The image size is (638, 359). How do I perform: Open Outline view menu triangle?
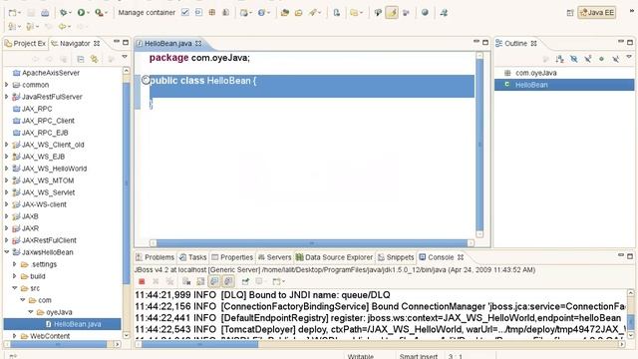pos(629,57)
